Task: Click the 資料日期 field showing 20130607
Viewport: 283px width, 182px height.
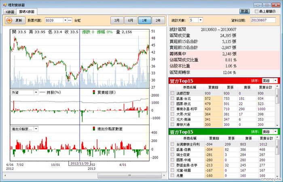Action: [x=263, y=20]
